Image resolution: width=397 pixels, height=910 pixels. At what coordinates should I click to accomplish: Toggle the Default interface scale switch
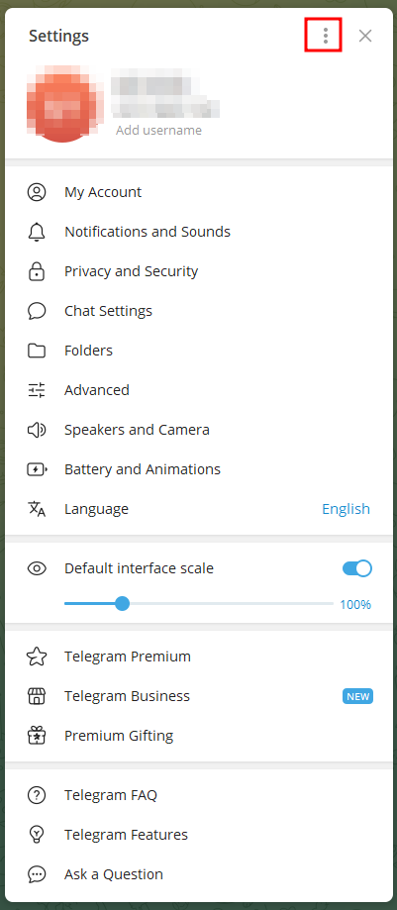(x=357, y=568)
